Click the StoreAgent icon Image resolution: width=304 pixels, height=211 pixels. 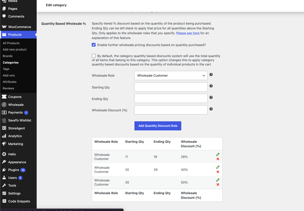pos(4,128)
